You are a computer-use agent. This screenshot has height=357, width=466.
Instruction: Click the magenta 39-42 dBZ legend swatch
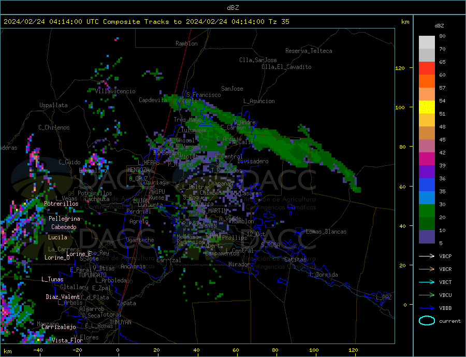pos(427,159)
